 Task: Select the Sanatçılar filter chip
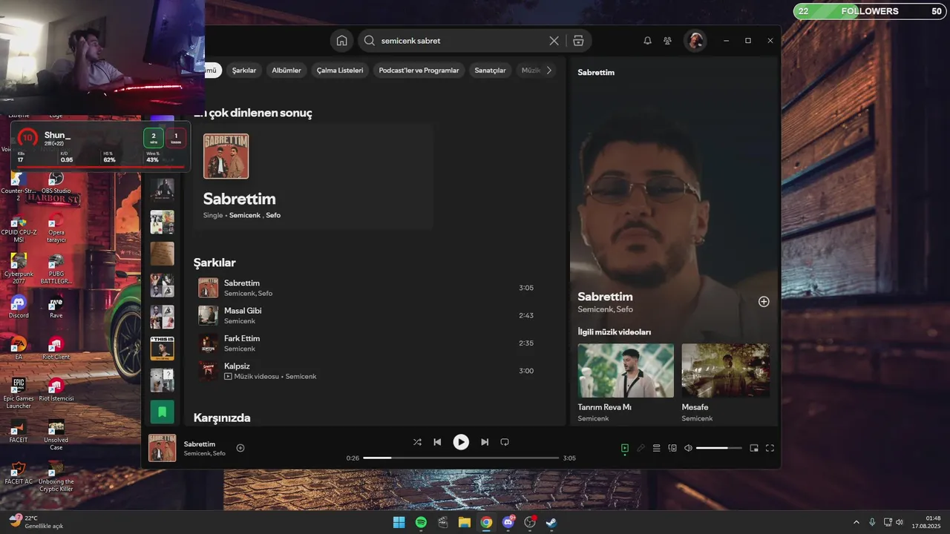(490, 70)
